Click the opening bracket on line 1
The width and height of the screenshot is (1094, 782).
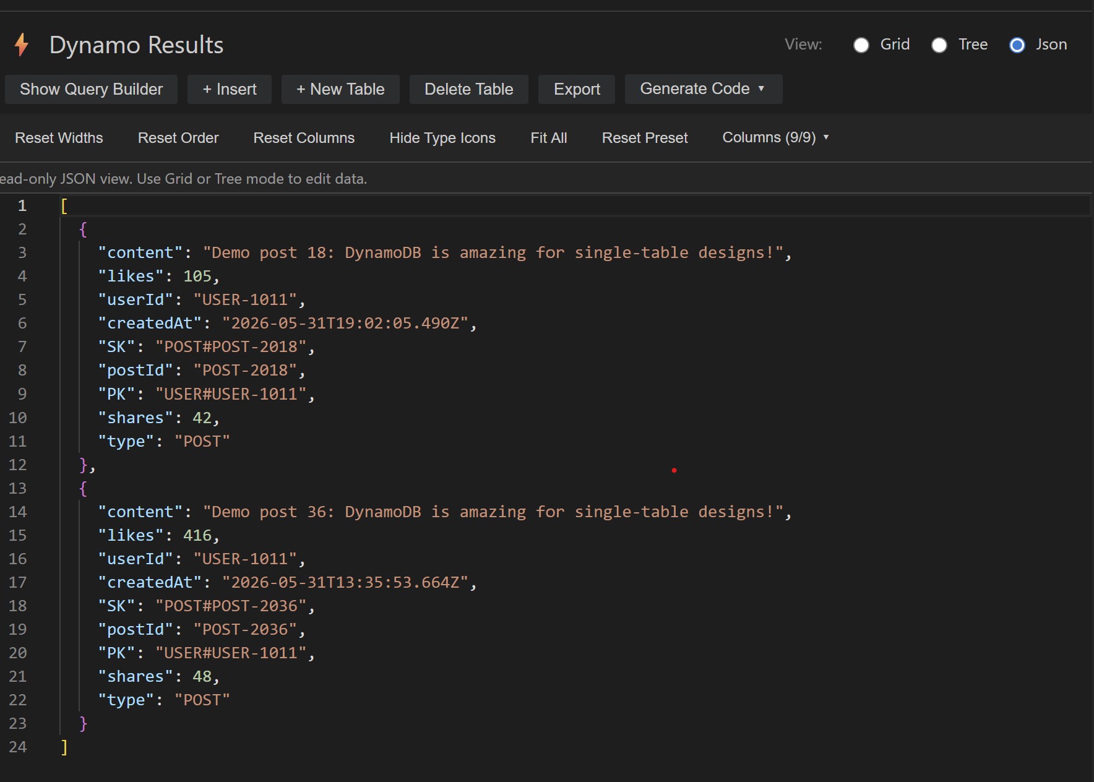point(64,205)
